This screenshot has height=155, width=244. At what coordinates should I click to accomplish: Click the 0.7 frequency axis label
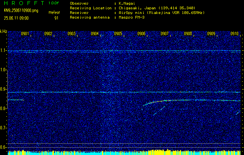[3, 128]
